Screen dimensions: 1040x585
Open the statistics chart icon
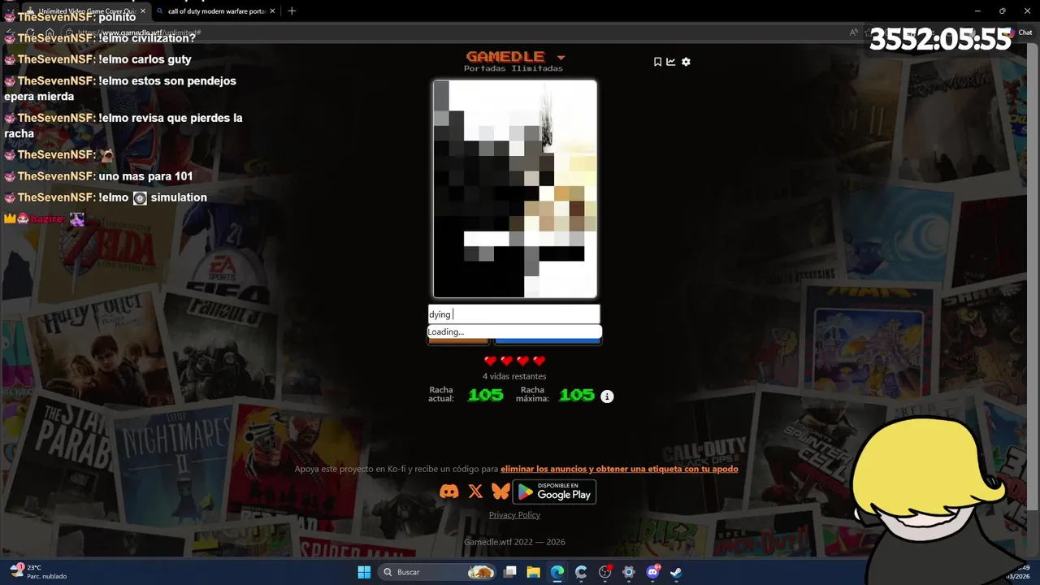671,62
